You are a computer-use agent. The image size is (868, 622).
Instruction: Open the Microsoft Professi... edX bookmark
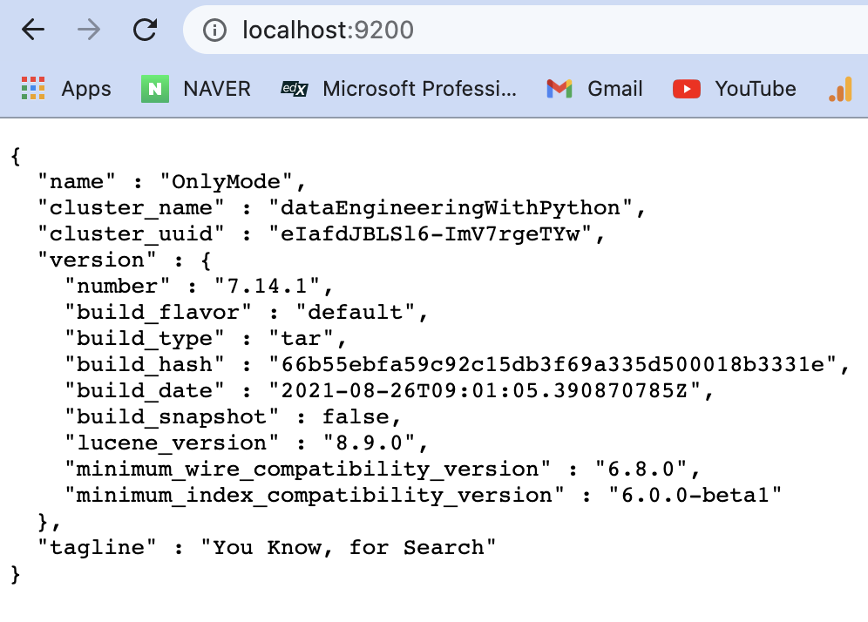click(x=398, y=89)
